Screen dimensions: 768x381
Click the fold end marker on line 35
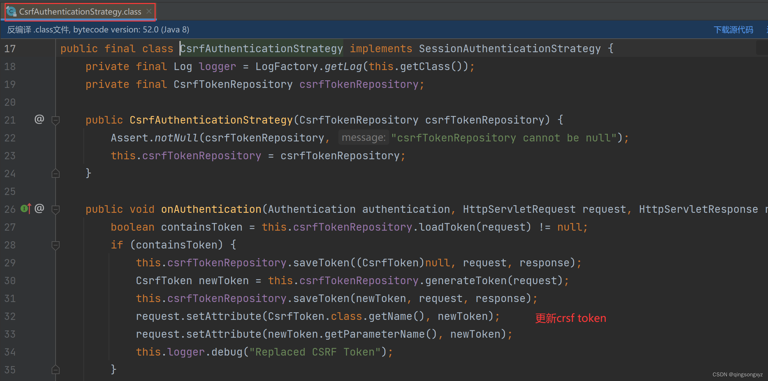56,369
